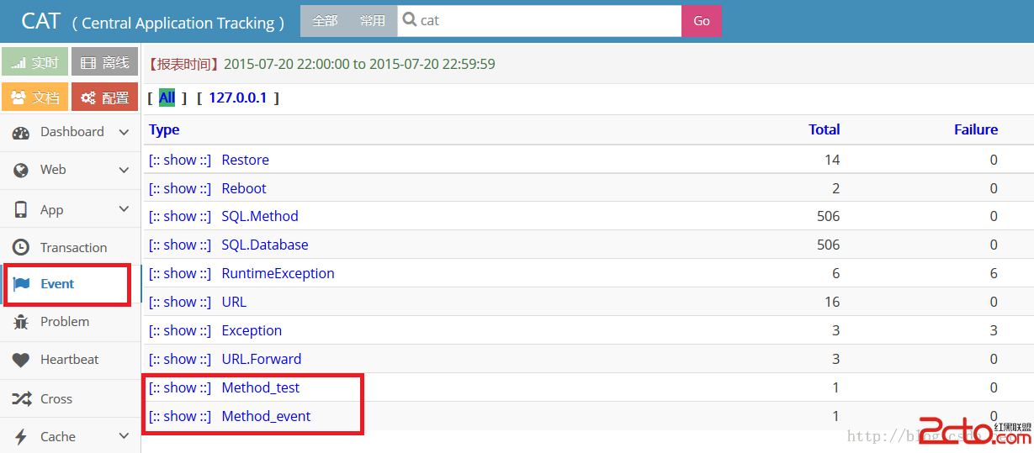The image size is (1034, 453).
Task: Open the Reboot event type link
Action: (244, 188)
